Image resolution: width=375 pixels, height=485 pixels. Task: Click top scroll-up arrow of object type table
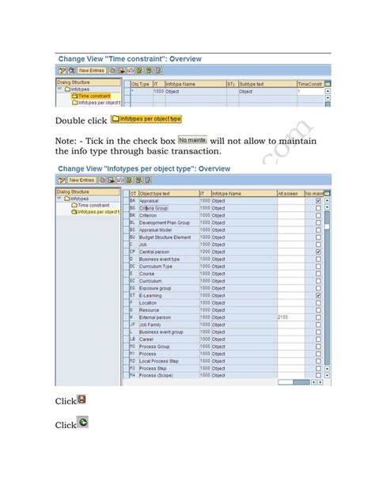(327, 200)
